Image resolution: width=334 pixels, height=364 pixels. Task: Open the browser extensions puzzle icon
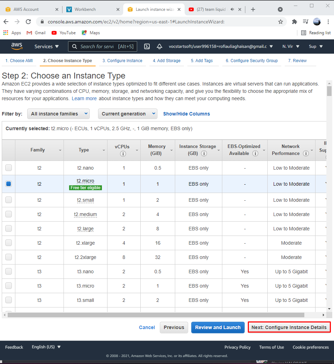pyautogui.click(x=294, y=22)
